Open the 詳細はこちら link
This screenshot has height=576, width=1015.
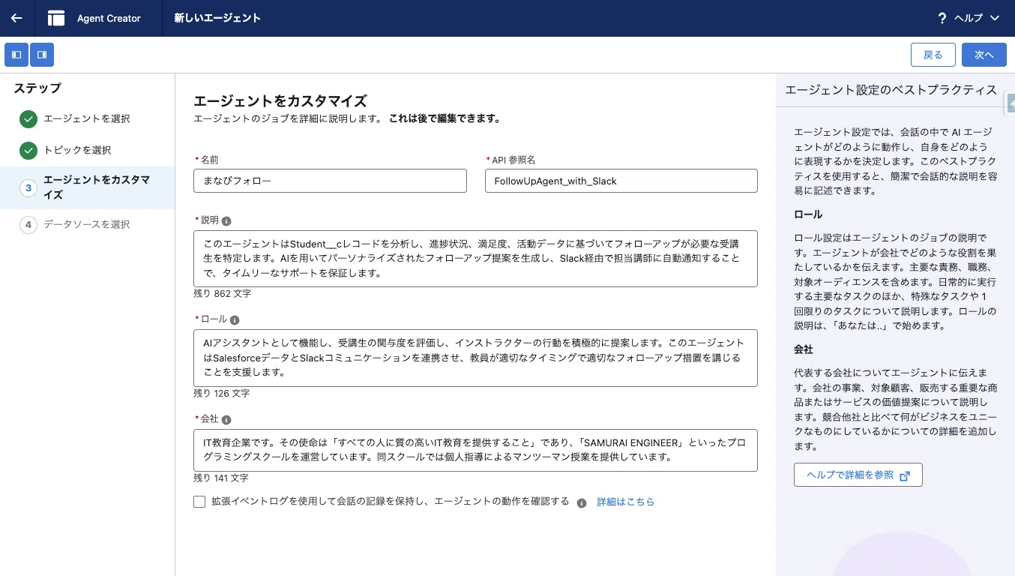pyautogui.click(x=625, y=502)
